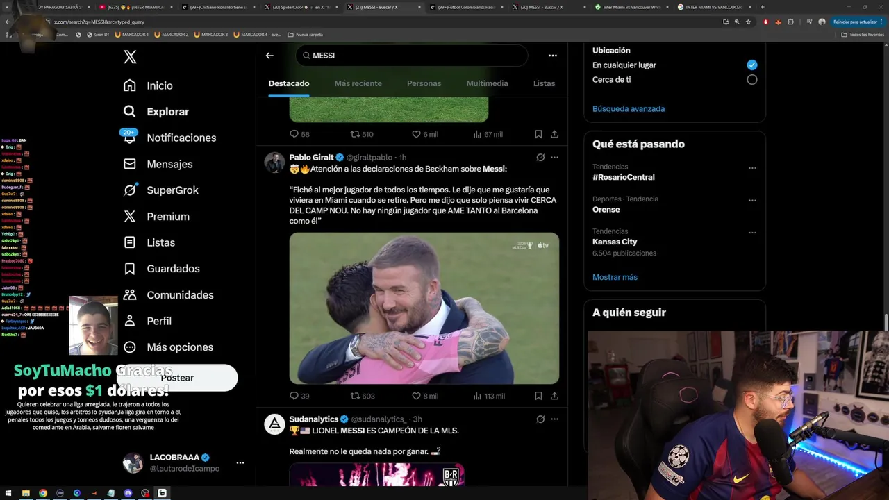Open more options for Kansas City trend
The width and height of the screenshot is (889, 500).
752,233
